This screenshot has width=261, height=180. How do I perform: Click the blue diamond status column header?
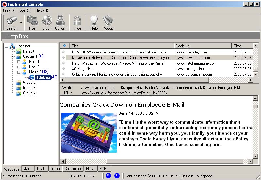(x=65, y=46)
